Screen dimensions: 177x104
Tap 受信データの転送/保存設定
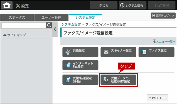(x=118, y=80)
